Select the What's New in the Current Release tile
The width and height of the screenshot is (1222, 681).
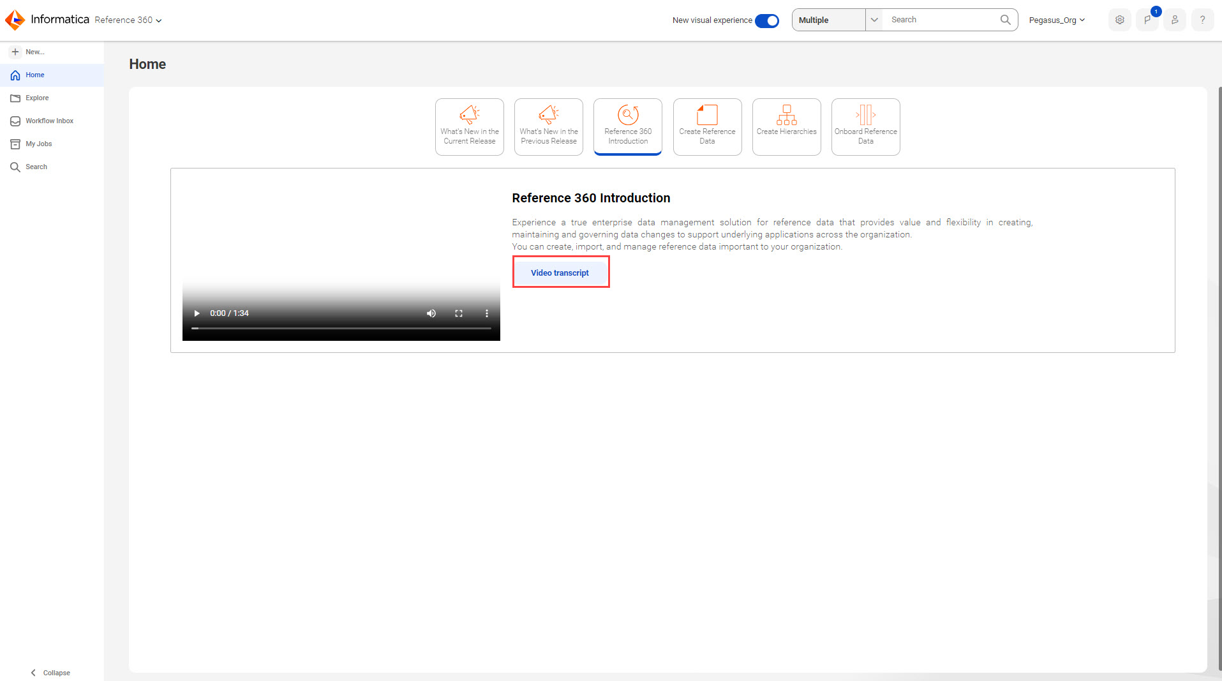pyautogui.click(x=470, y=127)
